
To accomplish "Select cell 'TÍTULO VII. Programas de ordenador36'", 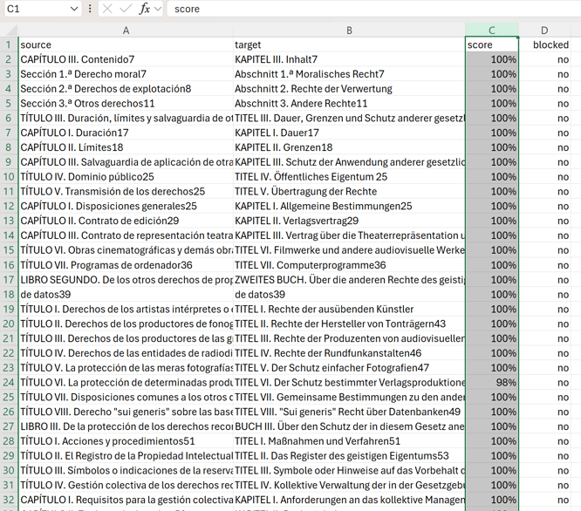I will click(x=126, y=265).
